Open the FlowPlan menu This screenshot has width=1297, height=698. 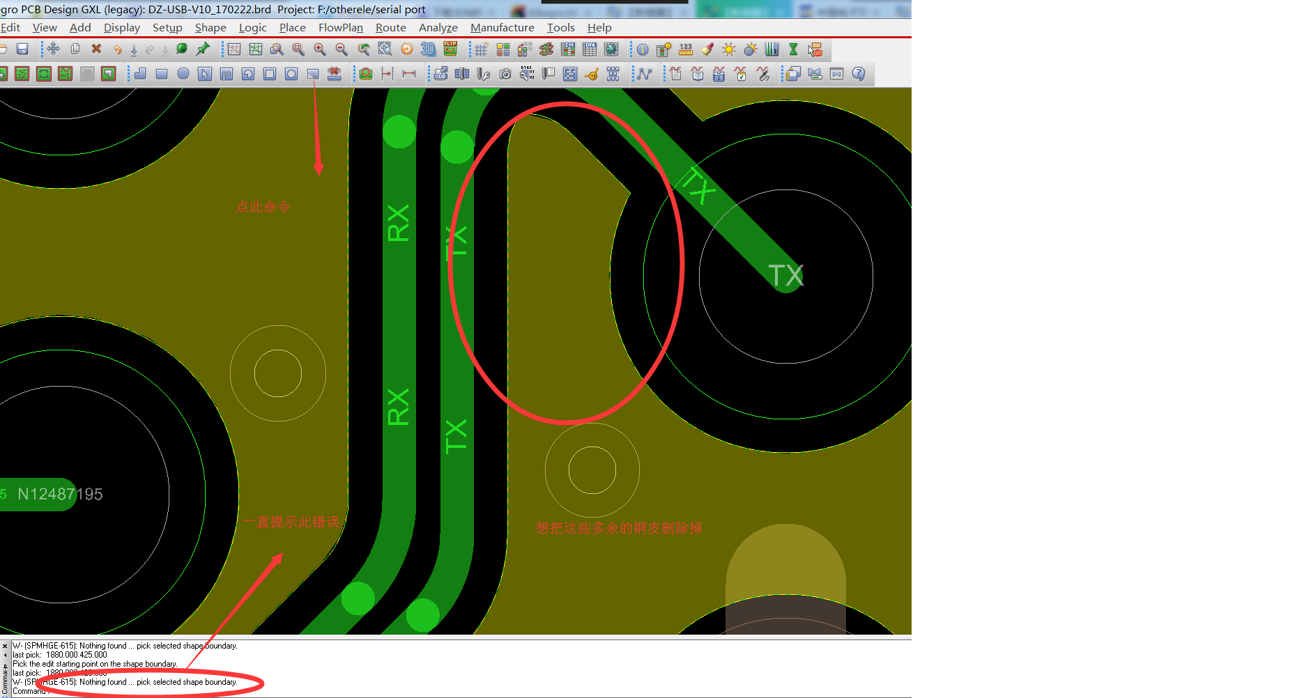(x=341, y=28)
